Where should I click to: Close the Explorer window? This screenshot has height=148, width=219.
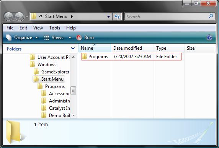click(x=208, y=3)
